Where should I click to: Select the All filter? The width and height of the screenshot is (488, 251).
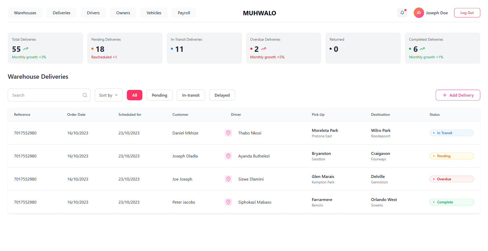click(134, 95)
